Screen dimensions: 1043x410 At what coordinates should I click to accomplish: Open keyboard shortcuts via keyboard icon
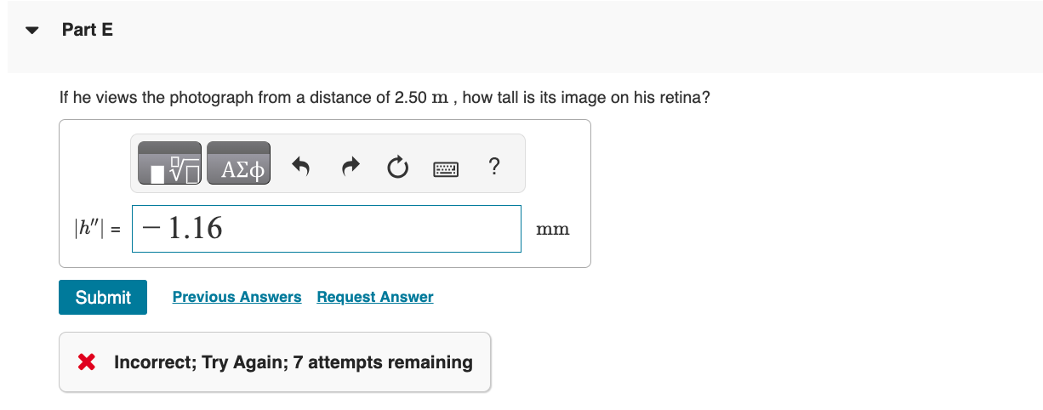tap(446, 168)
